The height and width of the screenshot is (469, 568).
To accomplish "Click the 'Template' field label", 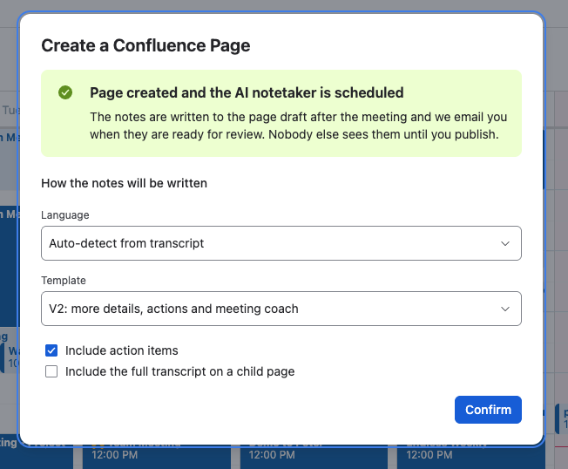I will click(64, 280).
